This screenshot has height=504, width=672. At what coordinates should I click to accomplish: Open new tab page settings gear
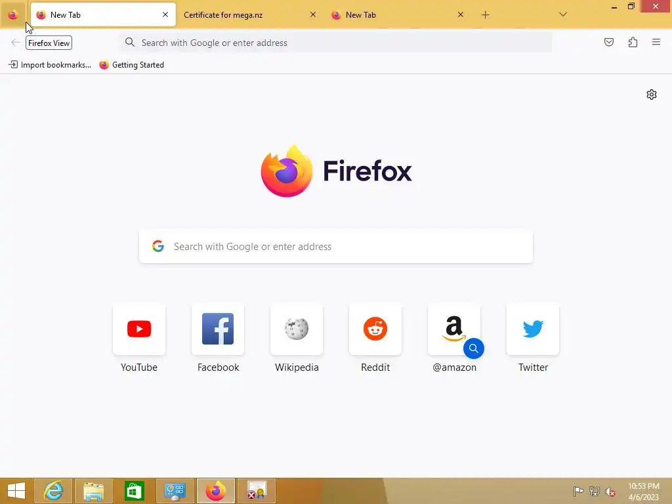coord(652,94)
